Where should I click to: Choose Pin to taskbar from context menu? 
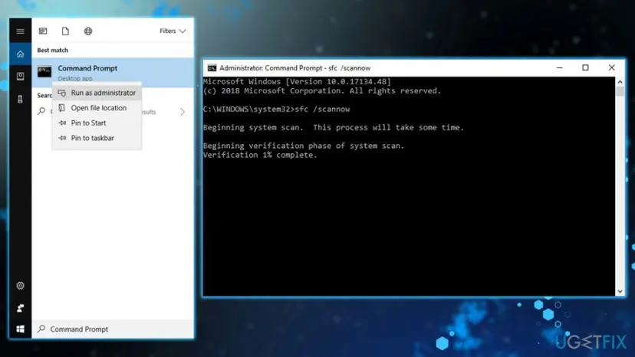pyautogui.click(x=97, y=138)
